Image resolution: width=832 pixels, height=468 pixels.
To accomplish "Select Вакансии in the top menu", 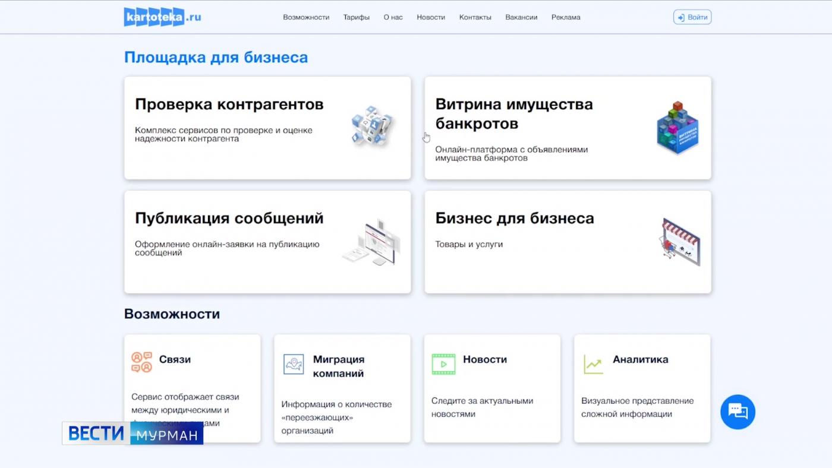I will point(521,17).
